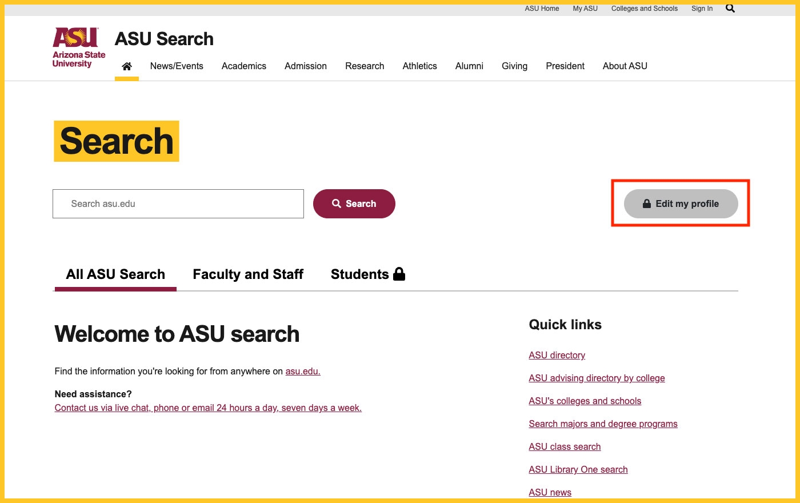The height and width of the screenshot is (503, 800).
Task: Open Search majors and degree programs link
Action: [603, 424]
